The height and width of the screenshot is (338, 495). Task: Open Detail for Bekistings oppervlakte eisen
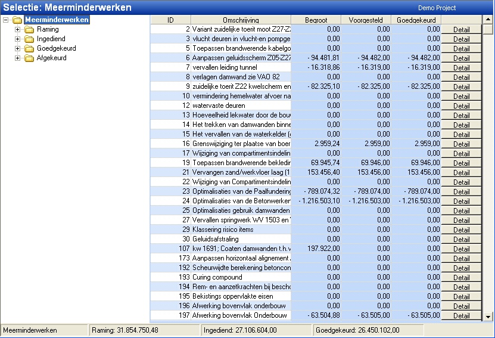point(461,297)
